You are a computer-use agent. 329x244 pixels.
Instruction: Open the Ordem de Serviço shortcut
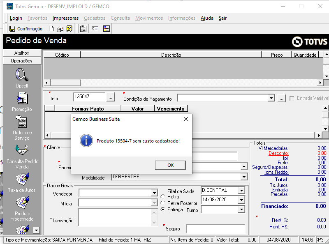pyautogui.click(x=22, y=122)
